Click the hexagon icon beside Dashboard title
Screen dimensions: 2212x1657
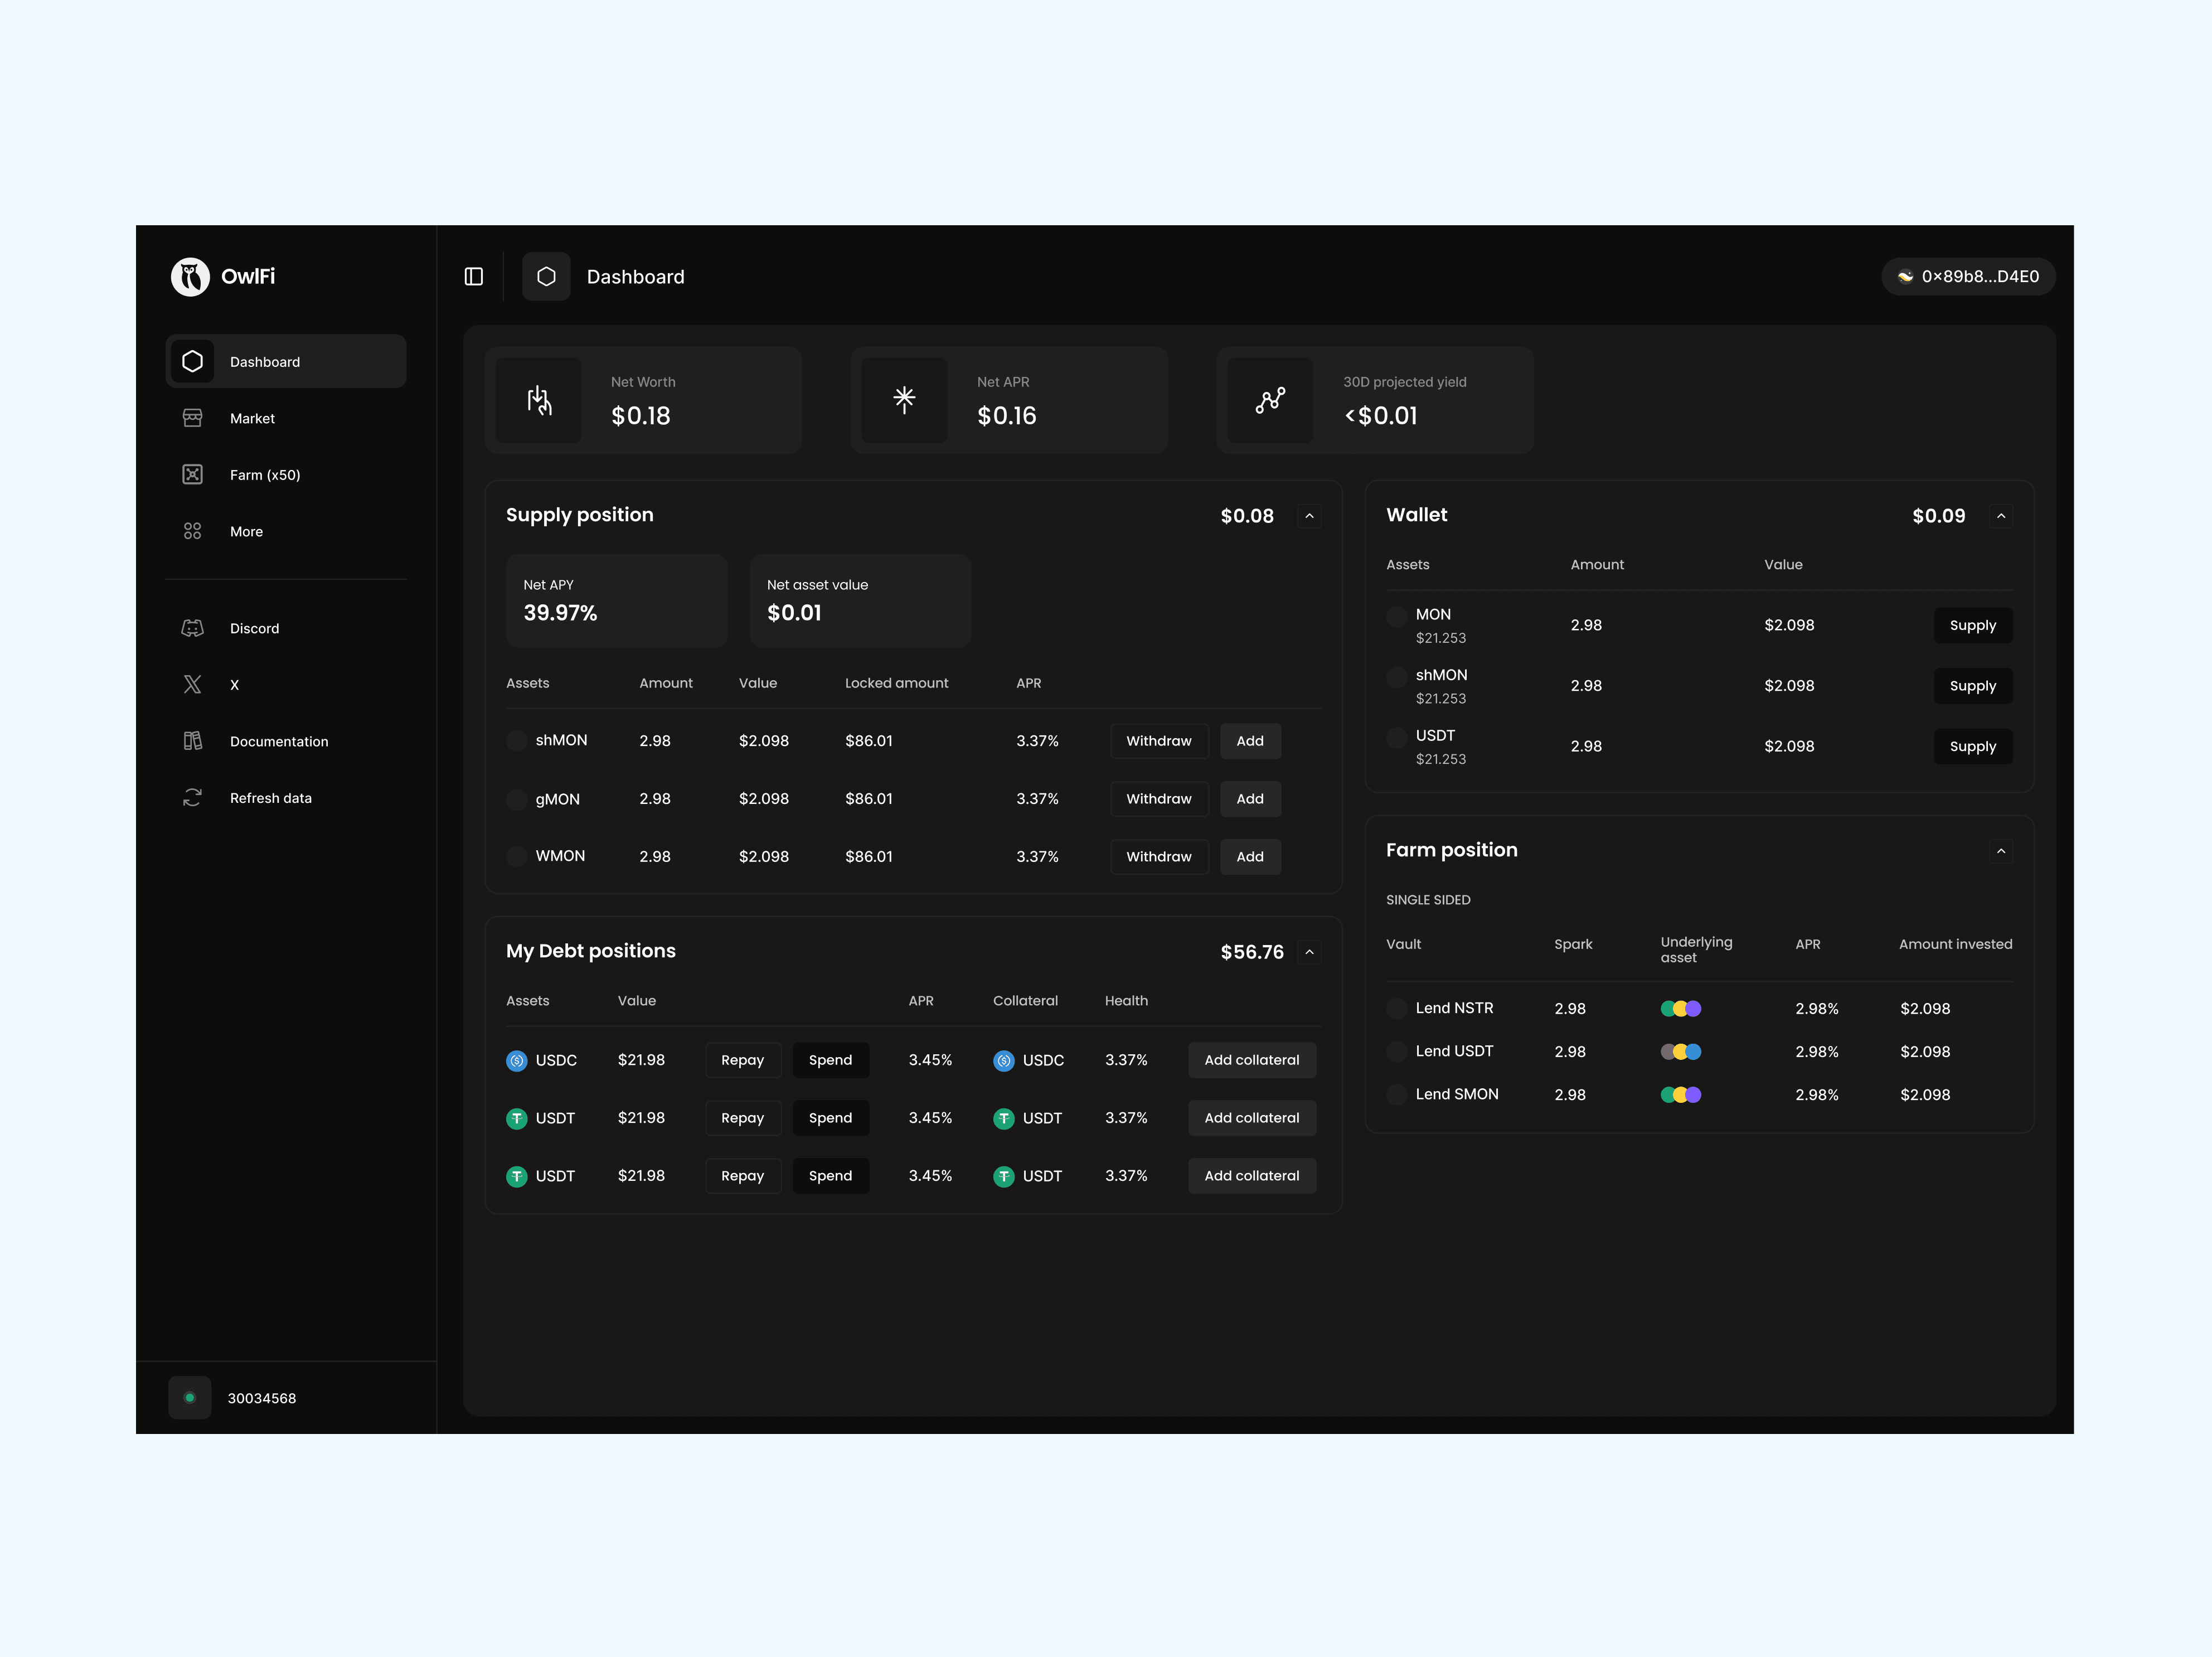(546, 277)
